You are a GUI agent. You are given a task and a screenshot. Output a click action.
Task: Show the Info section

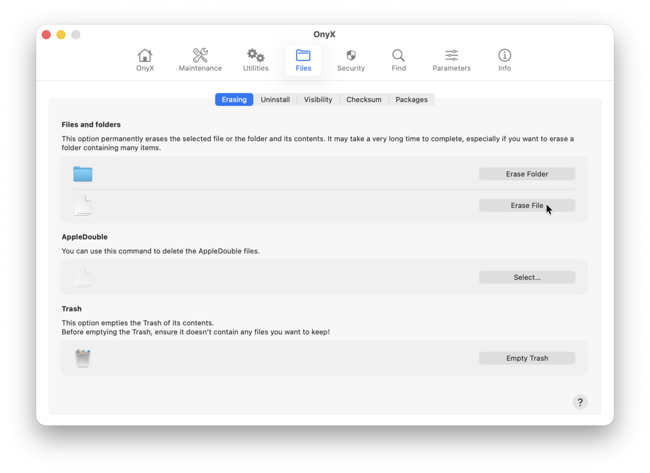[x=504, y=60]
